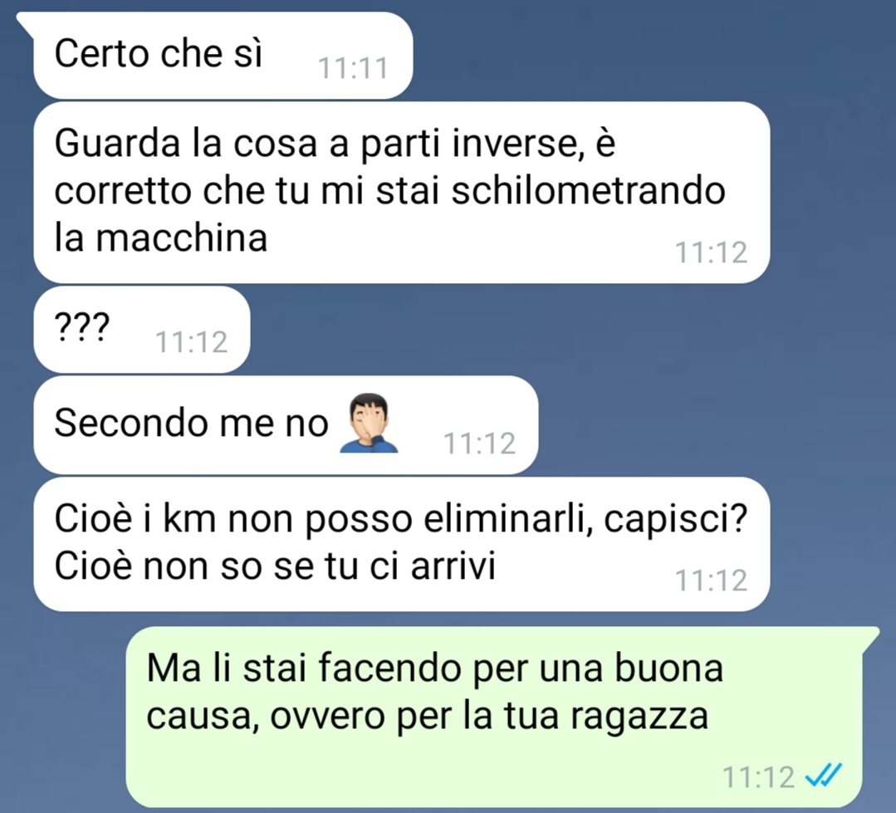Tap the 11:12 timestamp on sent green message
896x813 pixels.
click(x=758, y=776)
